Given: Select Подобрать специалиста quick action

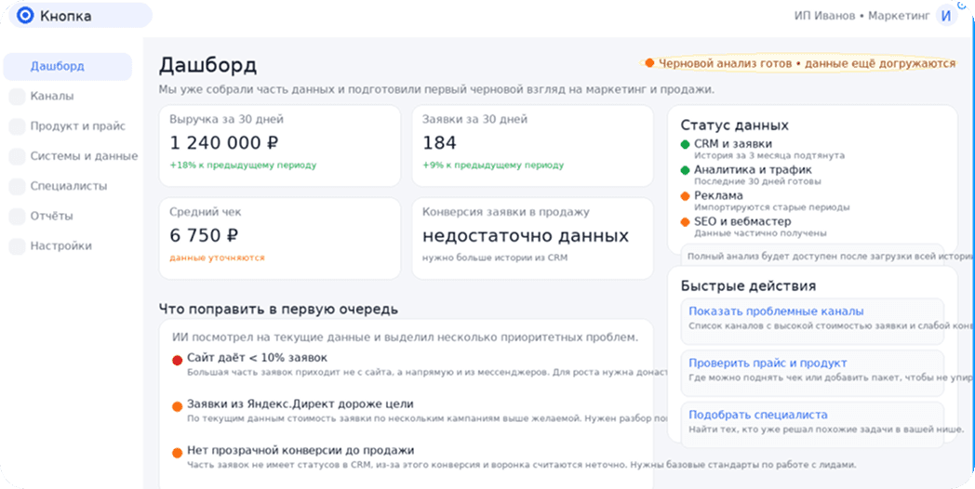Looking at the screenshot, I should coord(812,425).
